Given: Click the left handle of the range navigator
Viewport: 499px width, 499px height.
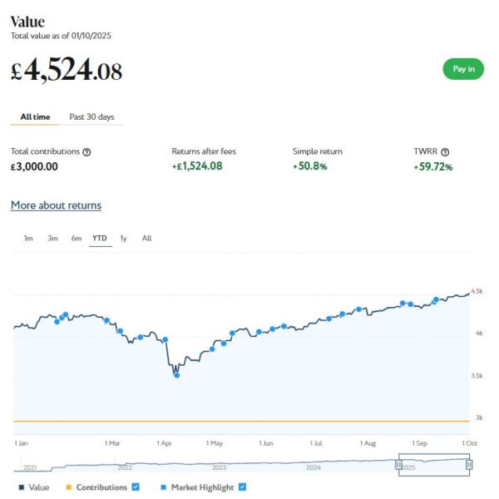Looking at the screenshot, I should [398, 465].
